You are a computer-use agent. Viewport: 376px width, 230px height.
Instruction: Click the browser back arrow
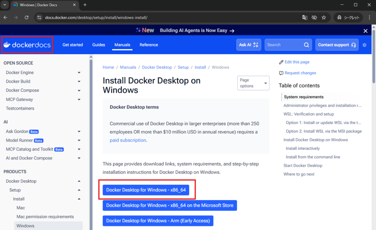(5, 18)
